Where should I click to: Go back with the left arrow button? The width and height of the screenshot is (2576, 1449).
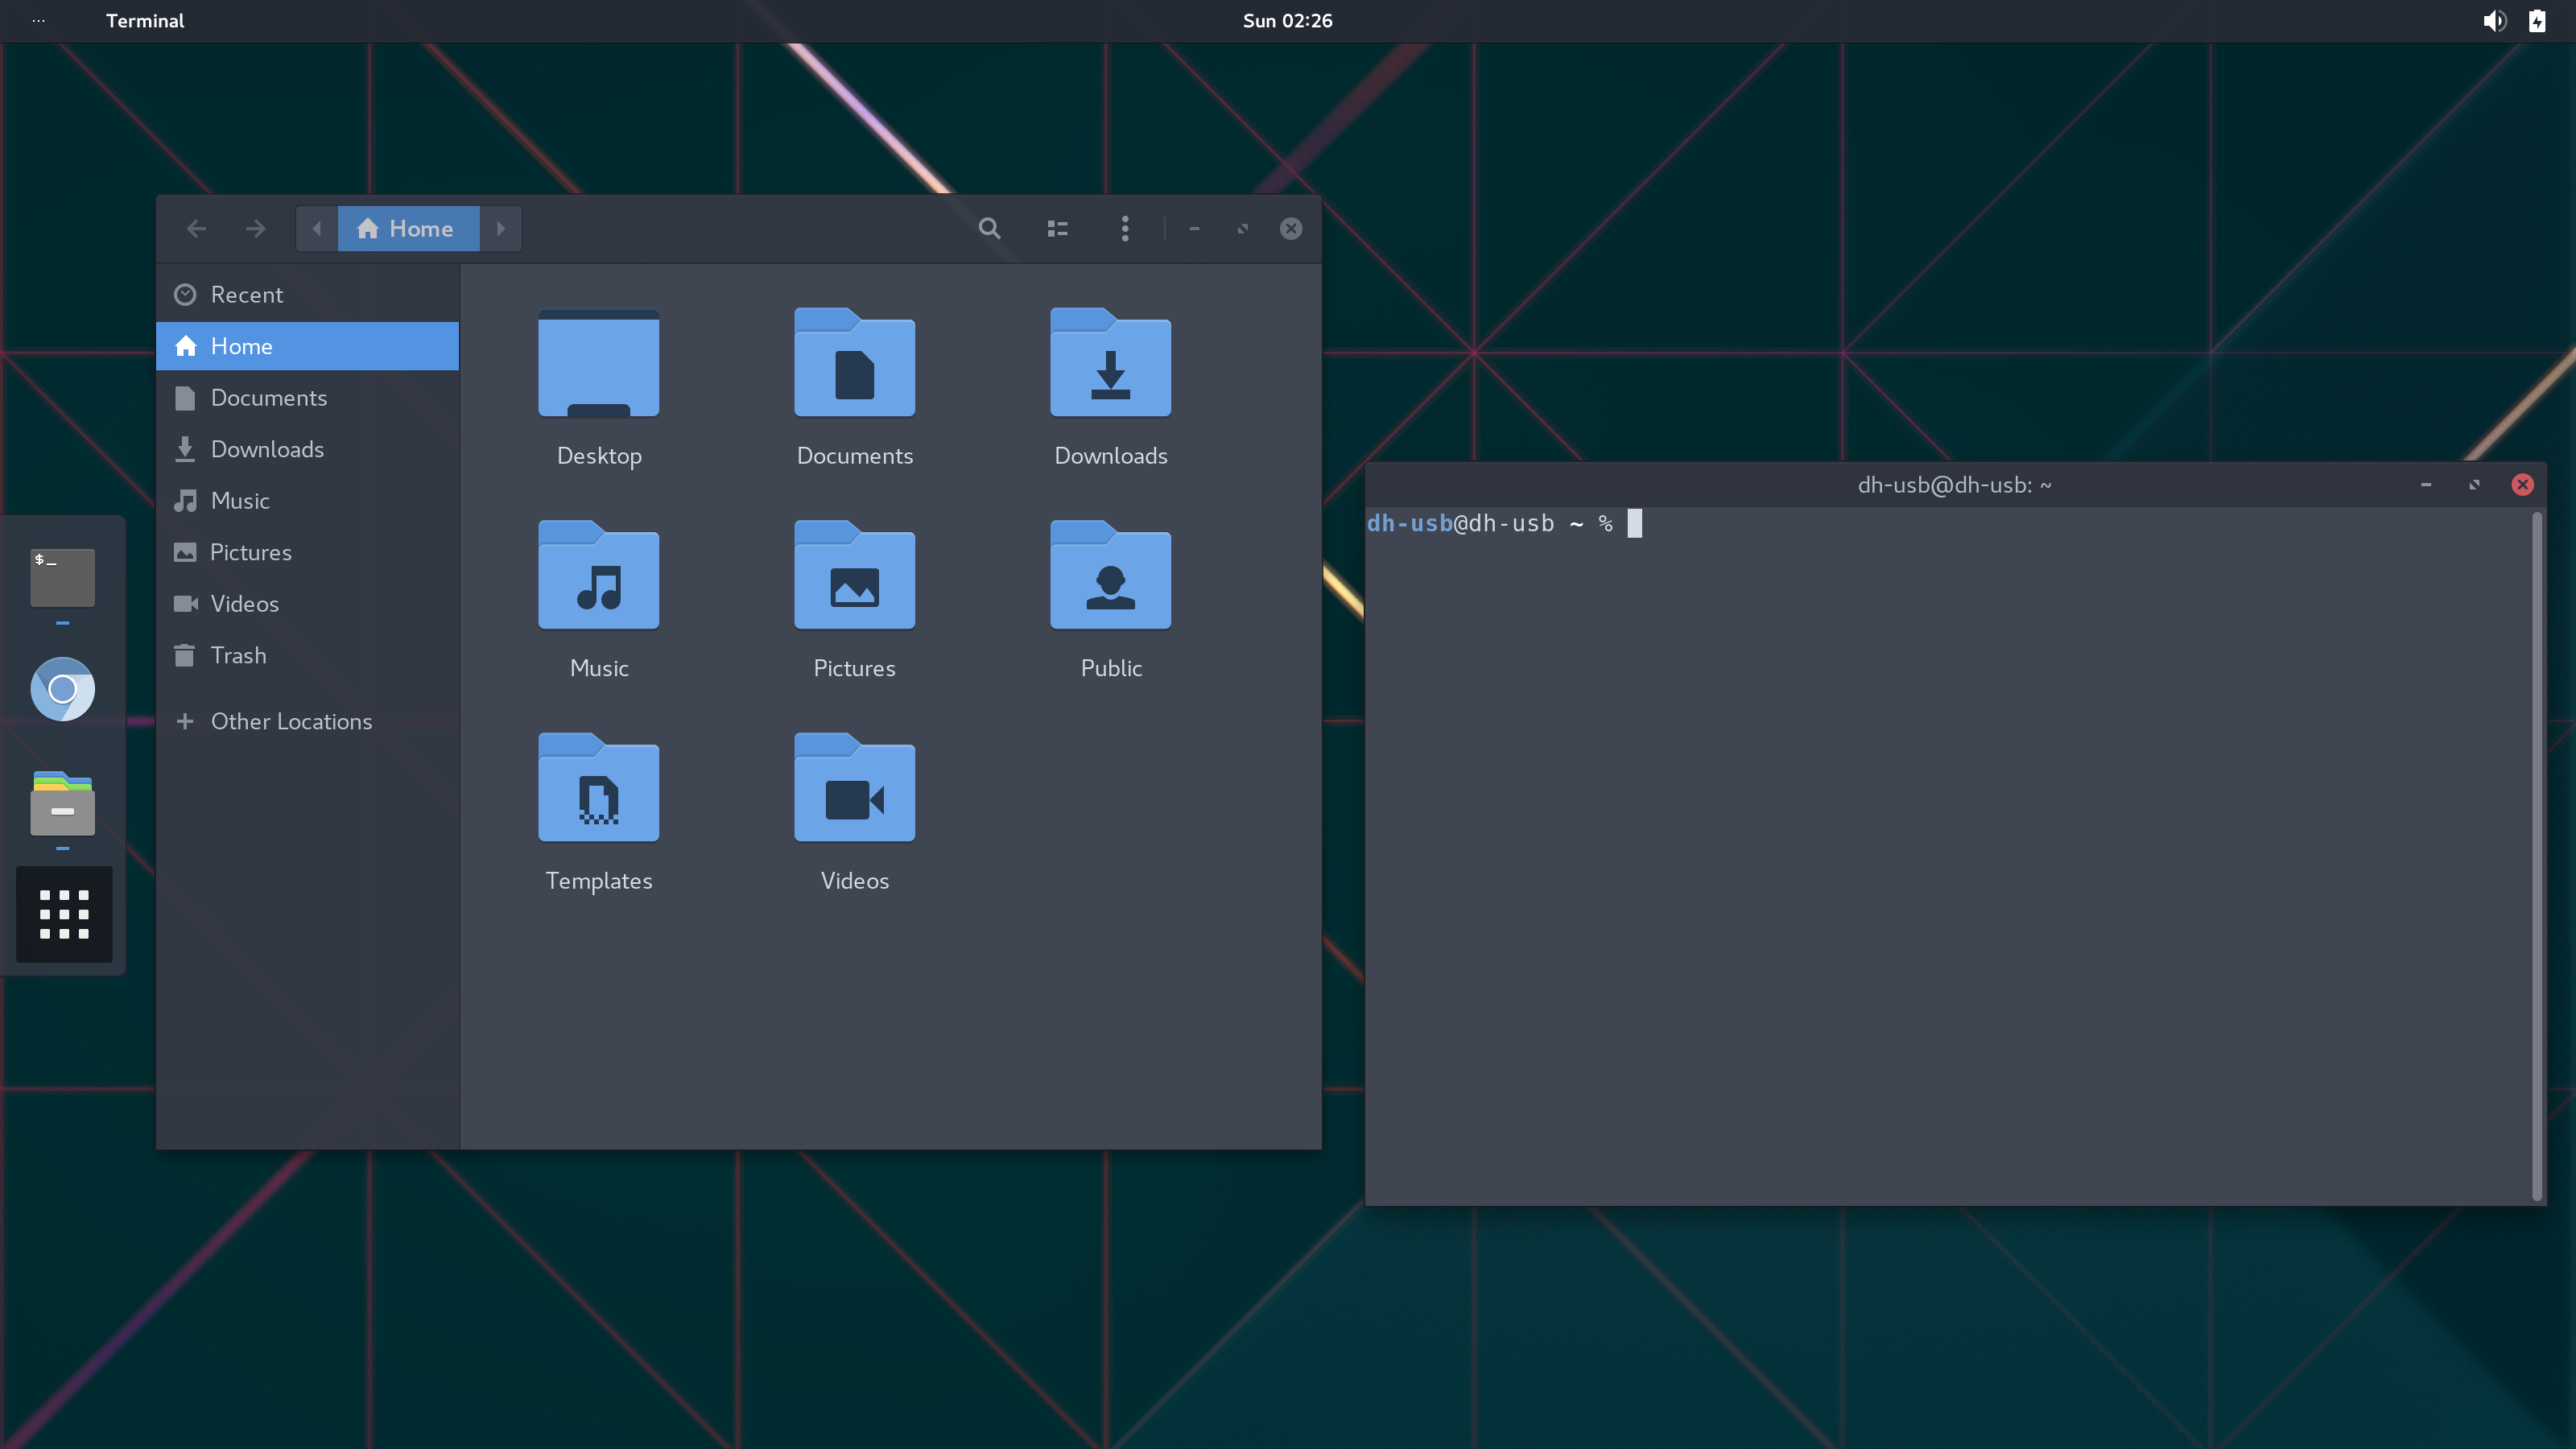197,229
